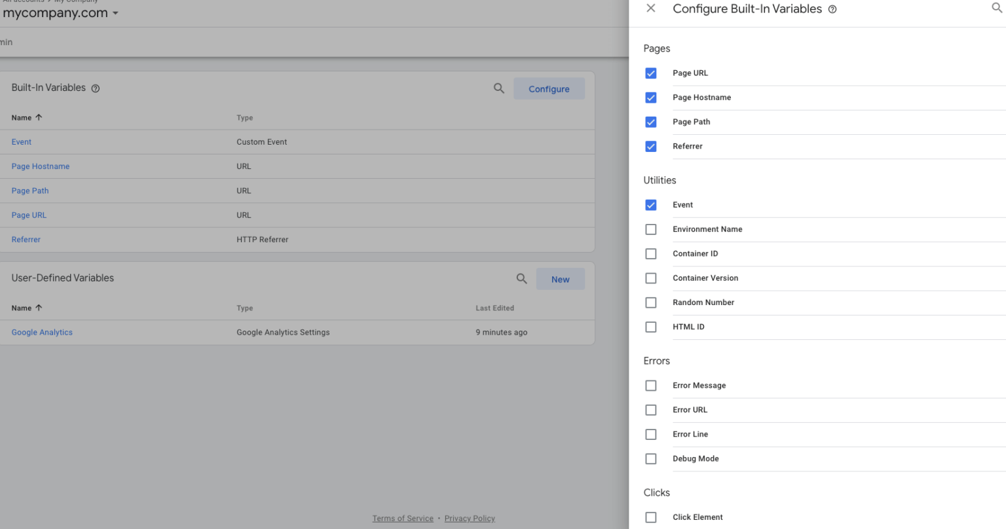Search in the Configure Built-In Variables panel
The image size is (1006, 529).
point(997,8)
